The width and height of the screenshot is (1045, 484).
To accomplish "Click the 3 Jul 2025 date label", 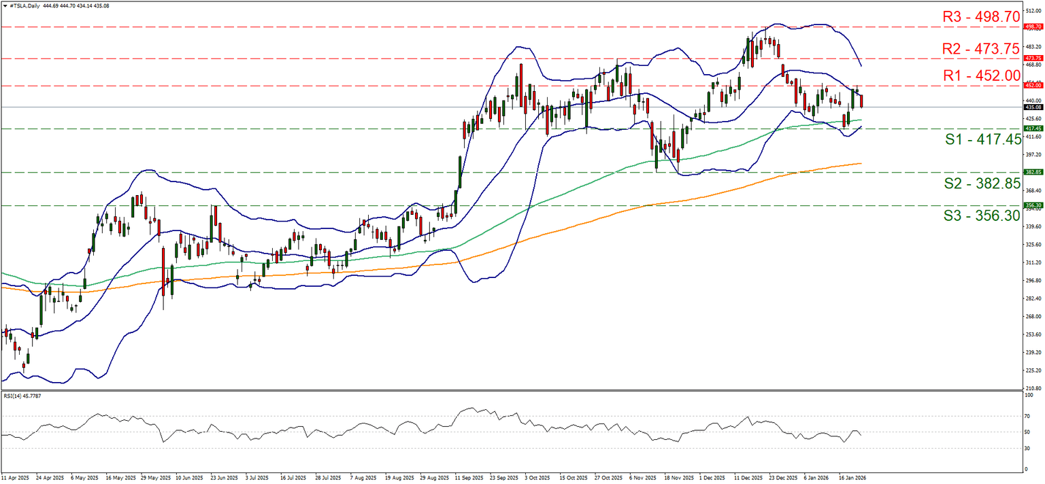I will (x=259, y=479).
